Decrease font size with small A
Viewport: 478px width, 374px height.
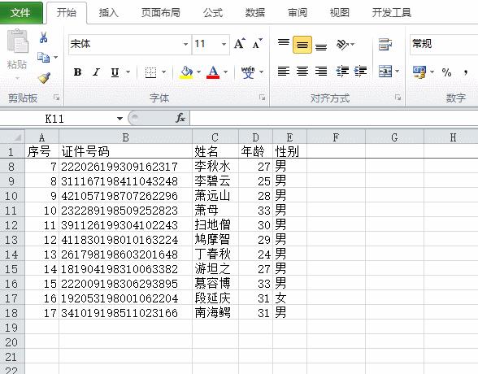tap(257, 44)
